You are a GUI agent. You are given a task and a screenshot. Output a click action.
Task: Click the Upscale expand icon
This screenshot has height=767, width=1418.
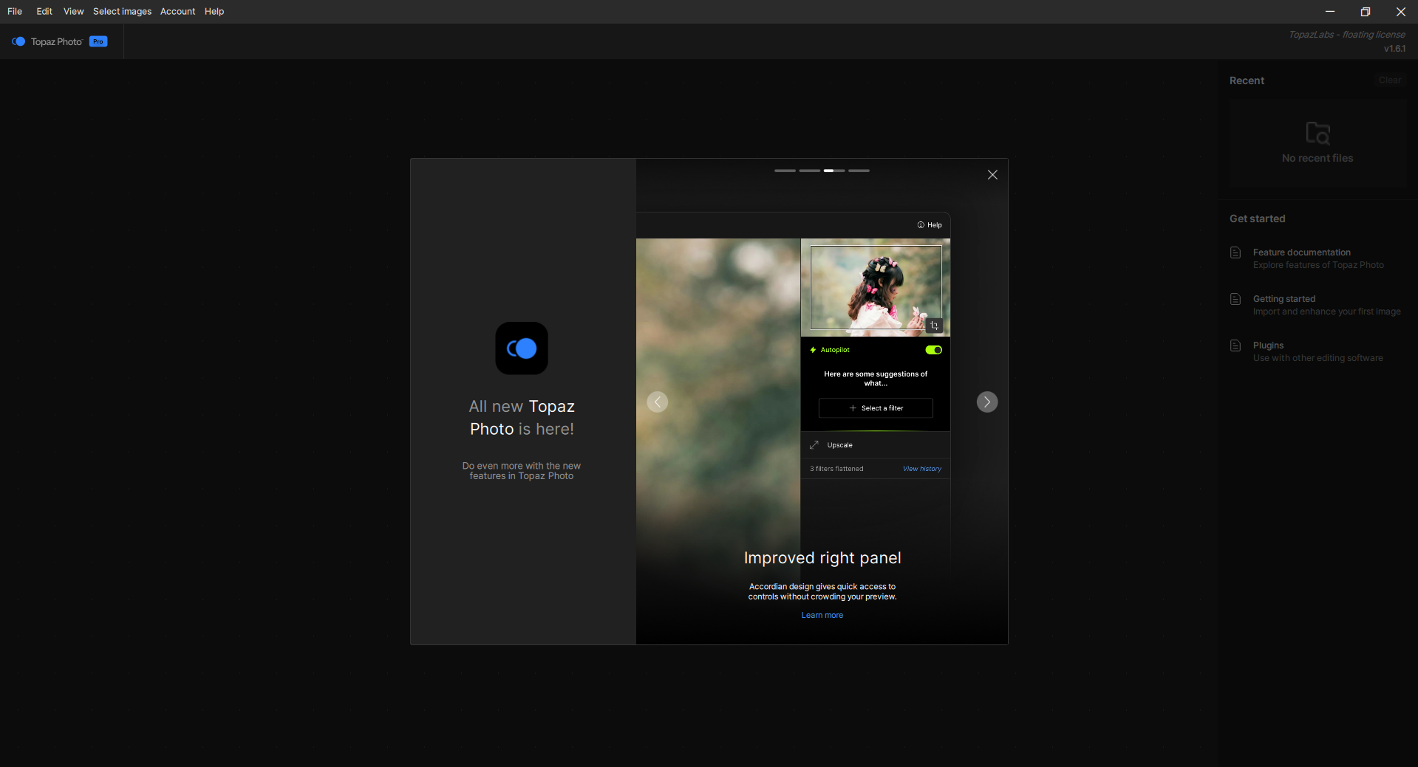pos(814,445)
